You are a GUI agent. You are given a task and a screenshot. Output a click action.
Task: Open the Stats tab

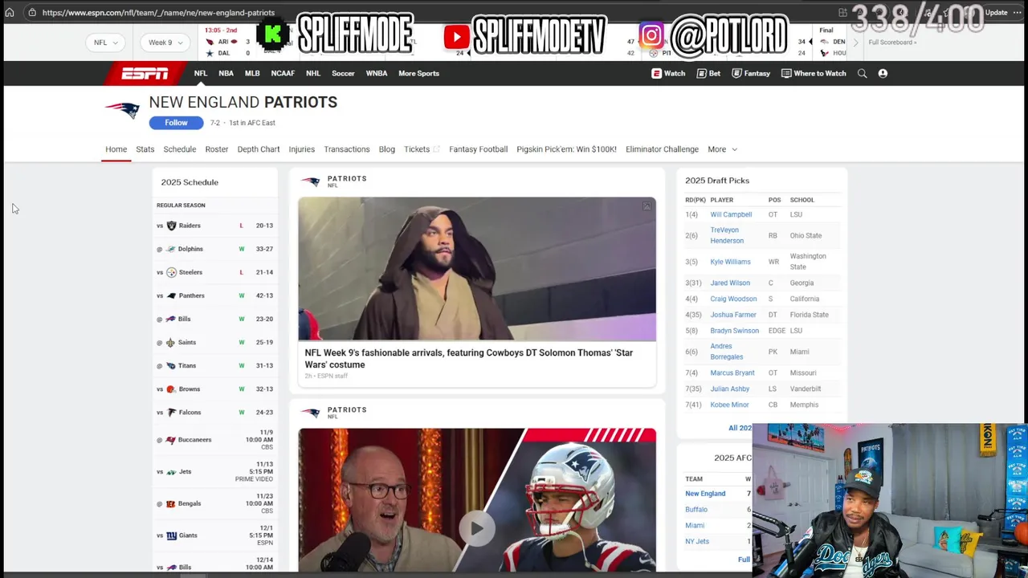coord(145,149)
